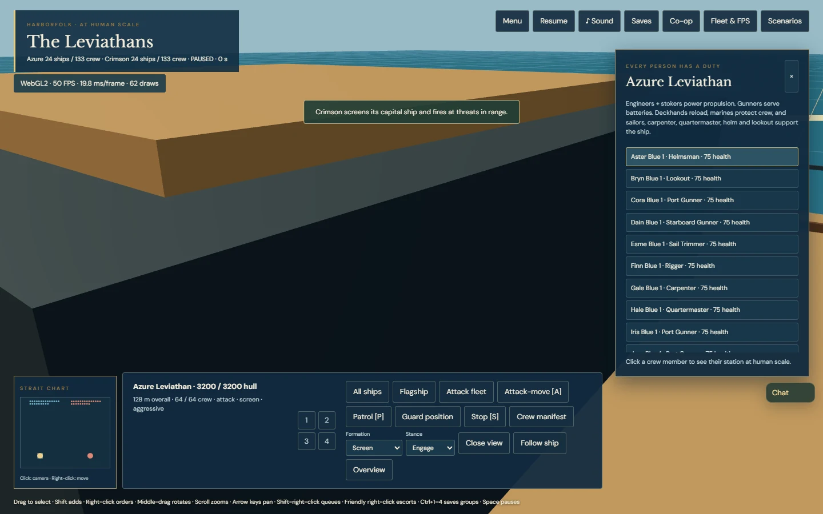This screenshot has height=514, width=823.
Task: Close the Azure Leviathan crew panel
Action: click(x=791, y=76)
